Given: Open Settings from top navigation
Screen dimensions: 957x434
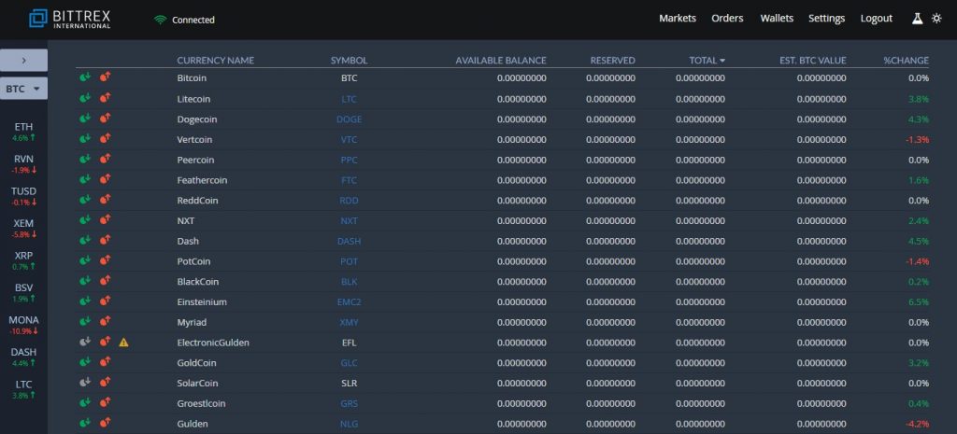Looking at the screenshot, I should pyautogui.click(x=827, y=19).
